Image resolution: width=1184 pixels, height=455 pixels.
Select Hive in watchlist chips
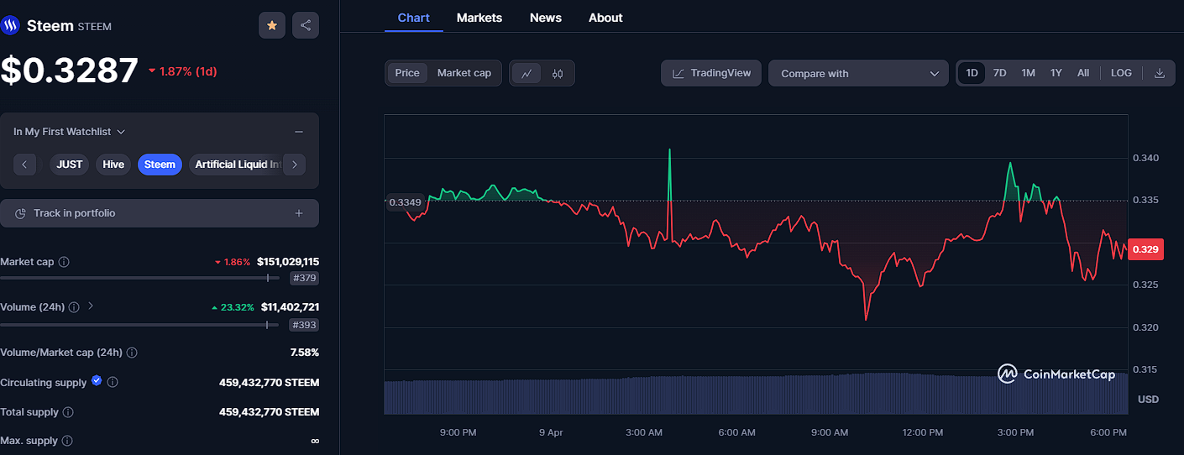pyautogui.click(x=113, y=165)
